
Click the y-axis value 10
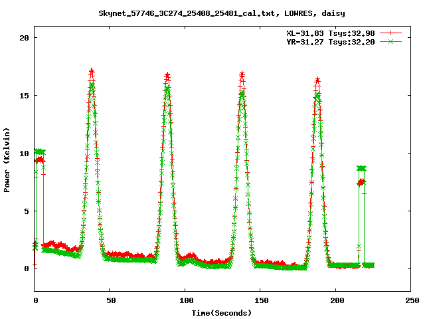[x=25, y=154]
